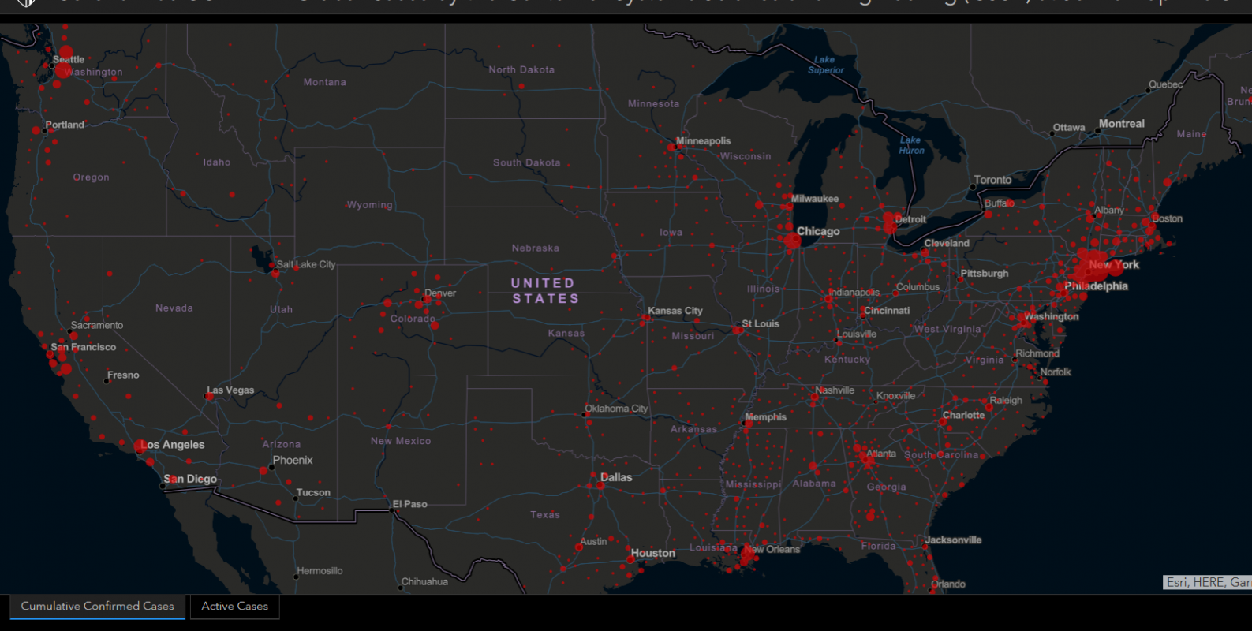Click the Lake Superior label on the map
This screenshot has height=631, width=1252.
pyautogui.click(x=825, y=65)
